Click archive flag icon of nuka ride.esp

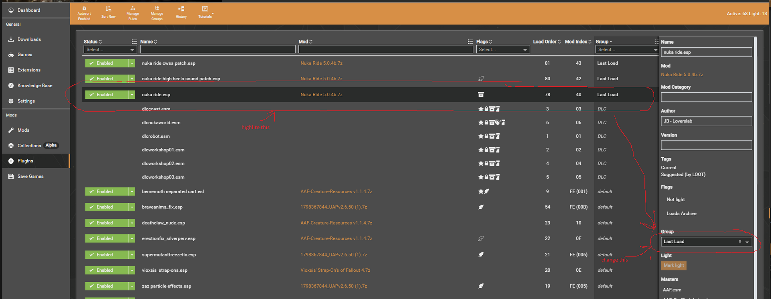481,95
